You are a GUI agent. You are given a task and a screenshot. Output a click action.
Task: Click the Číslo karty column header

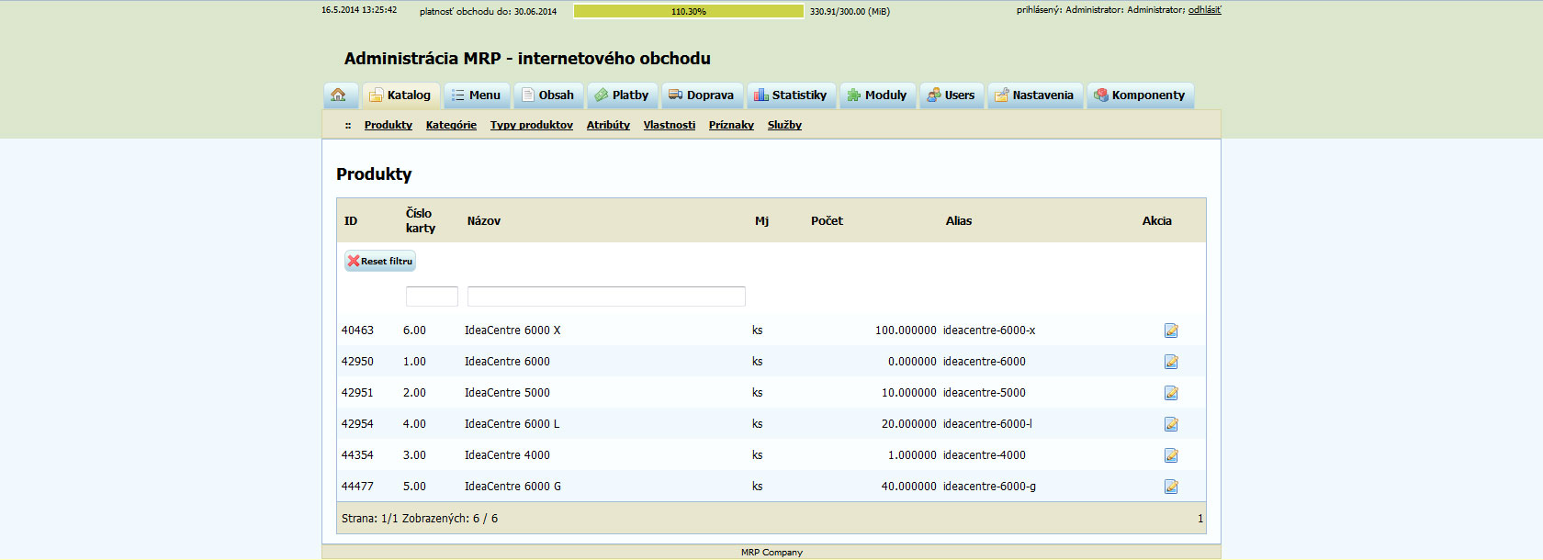pyautogui.click(x=421, y=221)
